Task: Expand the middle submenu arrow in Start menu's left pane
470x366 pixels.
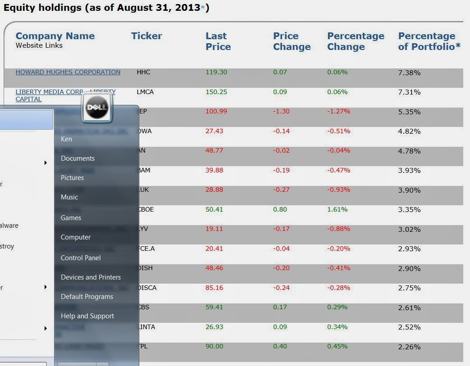Action: [46, 287]
